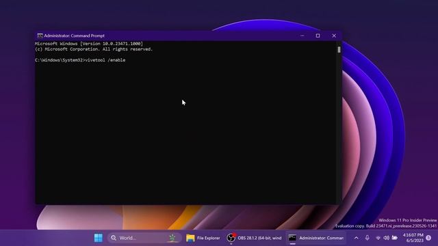
Task: Click the 'Microsoft Windows [Version 10.0.23471.1000]' line
Action: [x=89, y=44]
